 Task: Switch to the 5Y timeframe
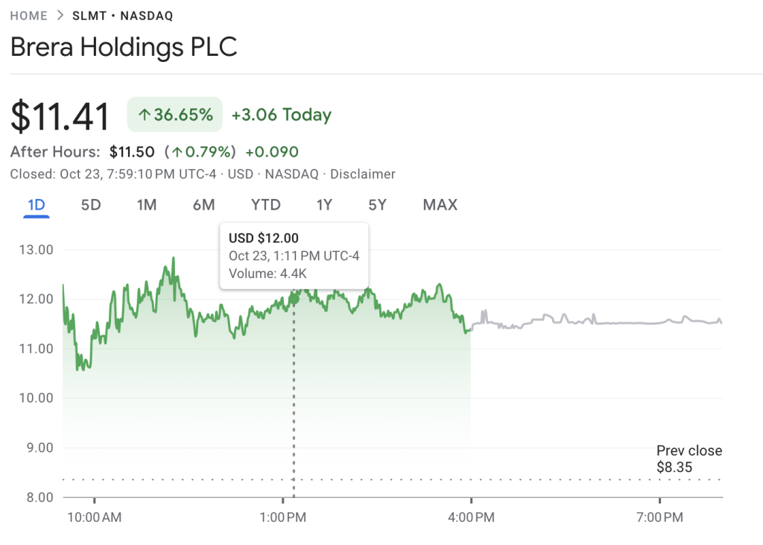click(377, 205)
